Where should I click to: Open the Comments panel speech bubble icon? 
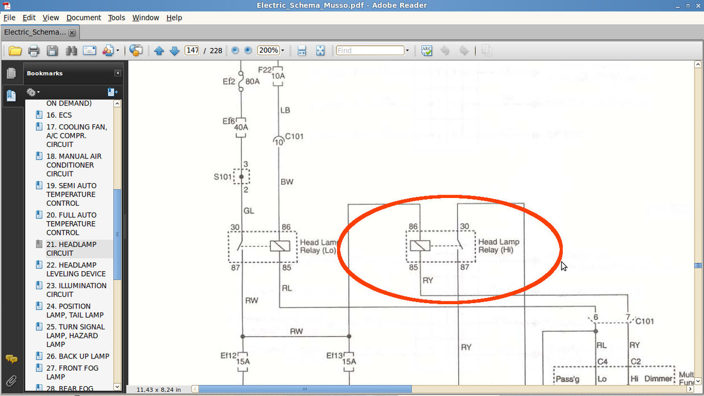[11, 359]
